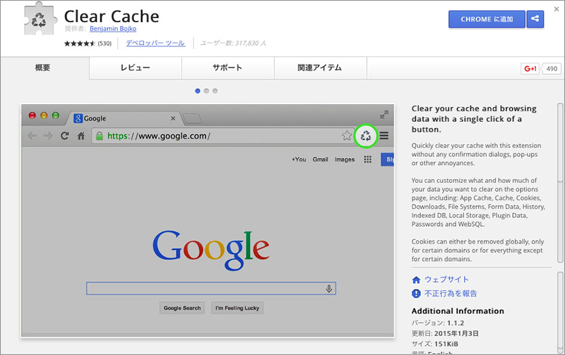This screenshot has width=565, height=355.
Task: Open the Google apps grid icon
Action: point(368,159)
